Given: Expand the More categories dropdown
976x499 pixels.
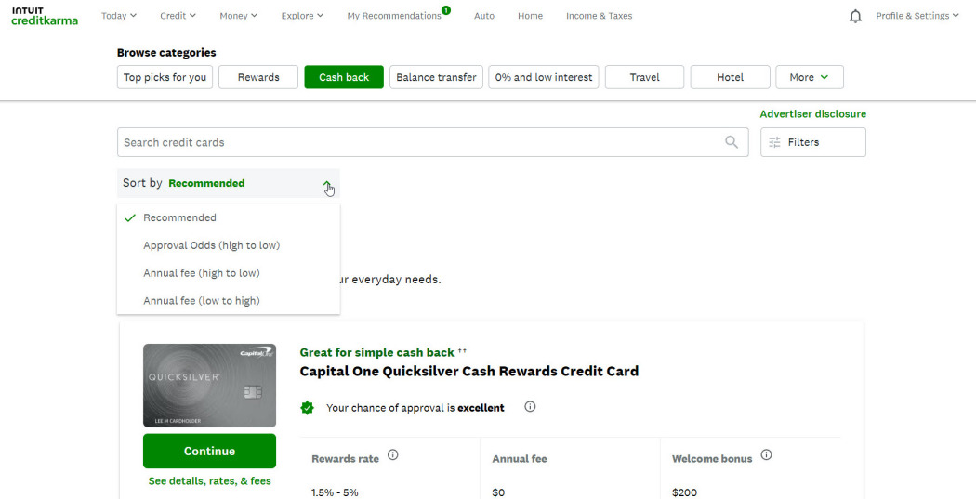Looking at the screenshot, I should 810,77.
